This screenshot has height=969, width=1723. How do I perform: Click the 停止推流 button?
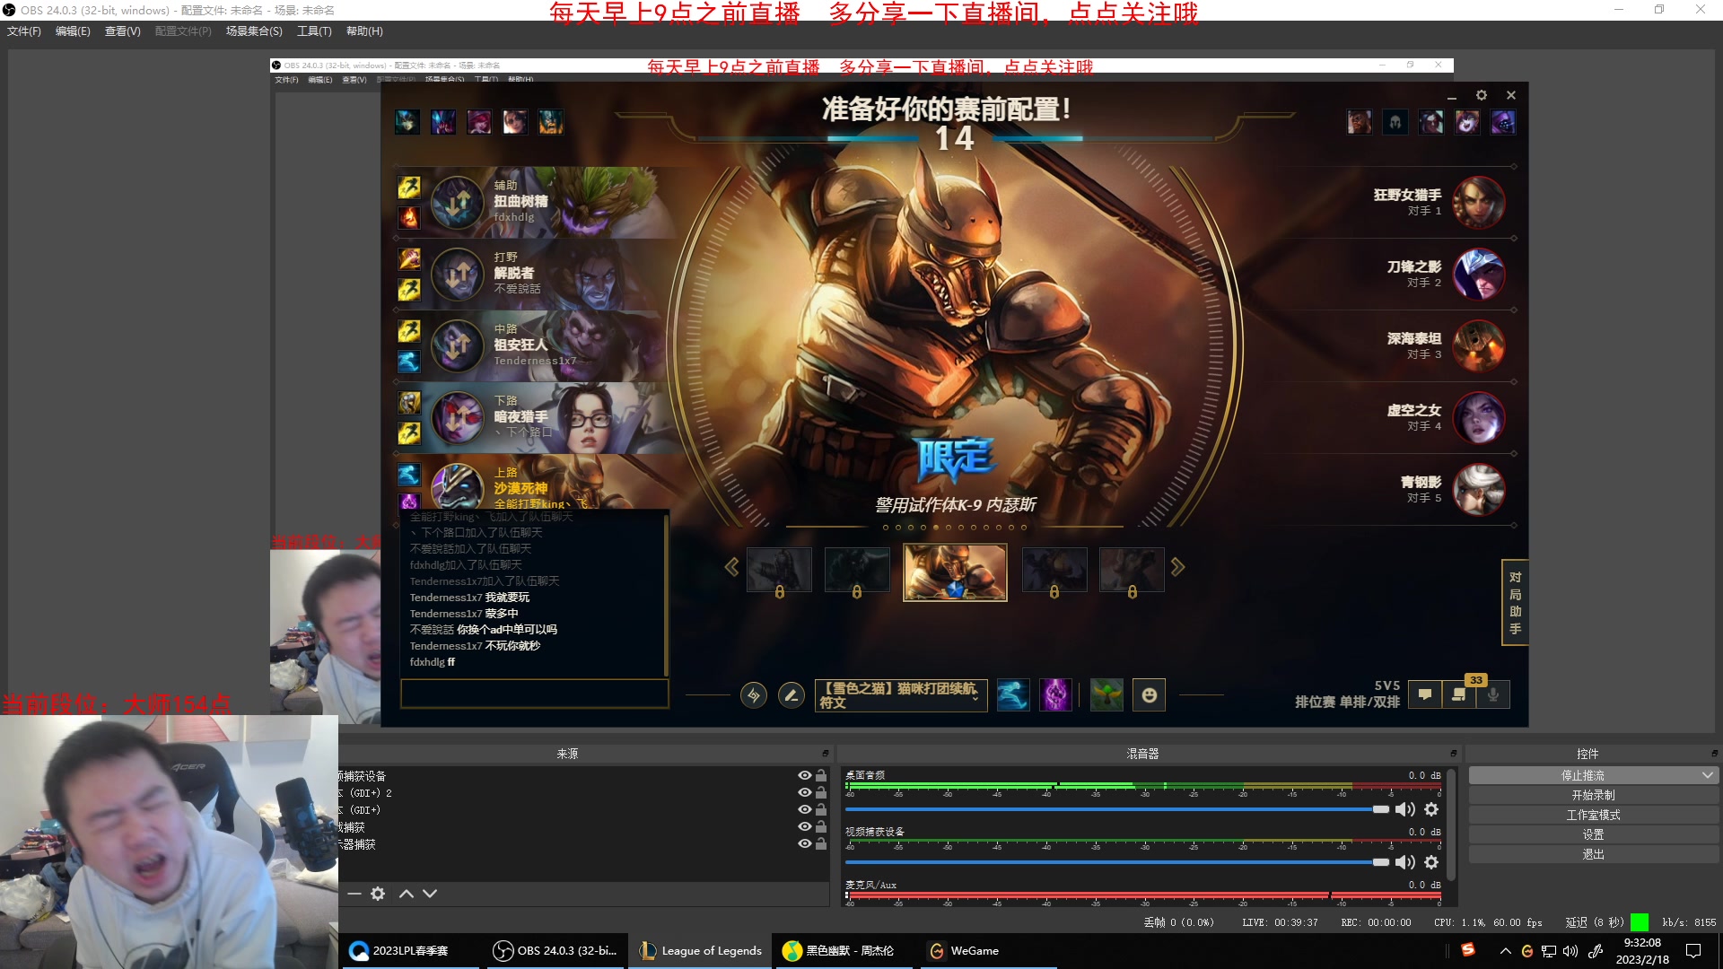click(1583, 775)
